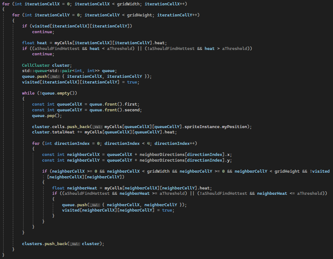The image size is (333, 259).
Task: Click 'neighborHeat <= aThreshold' comparison
Action: click(x=289, y=193)
